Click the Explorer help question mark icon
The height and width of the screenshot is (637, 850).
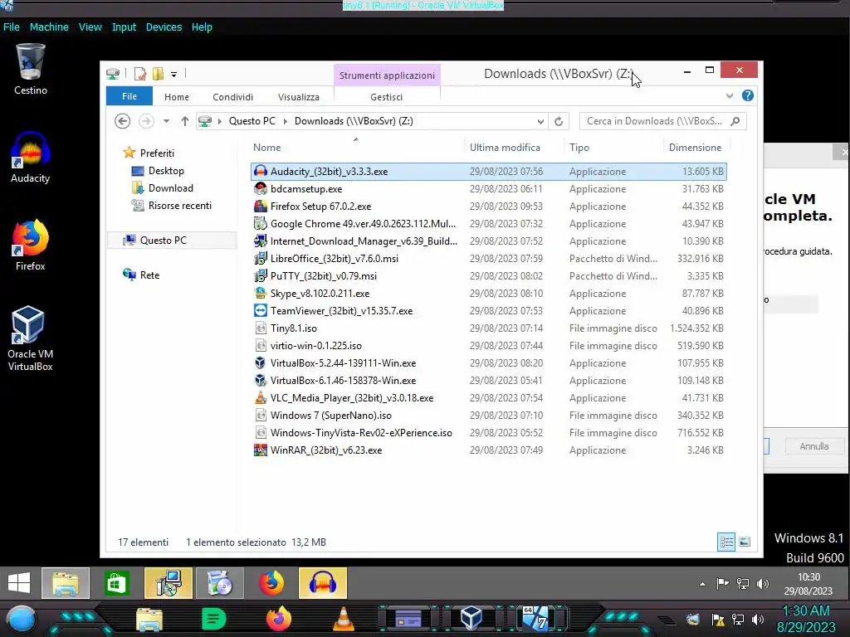click(x=748, y=96)
